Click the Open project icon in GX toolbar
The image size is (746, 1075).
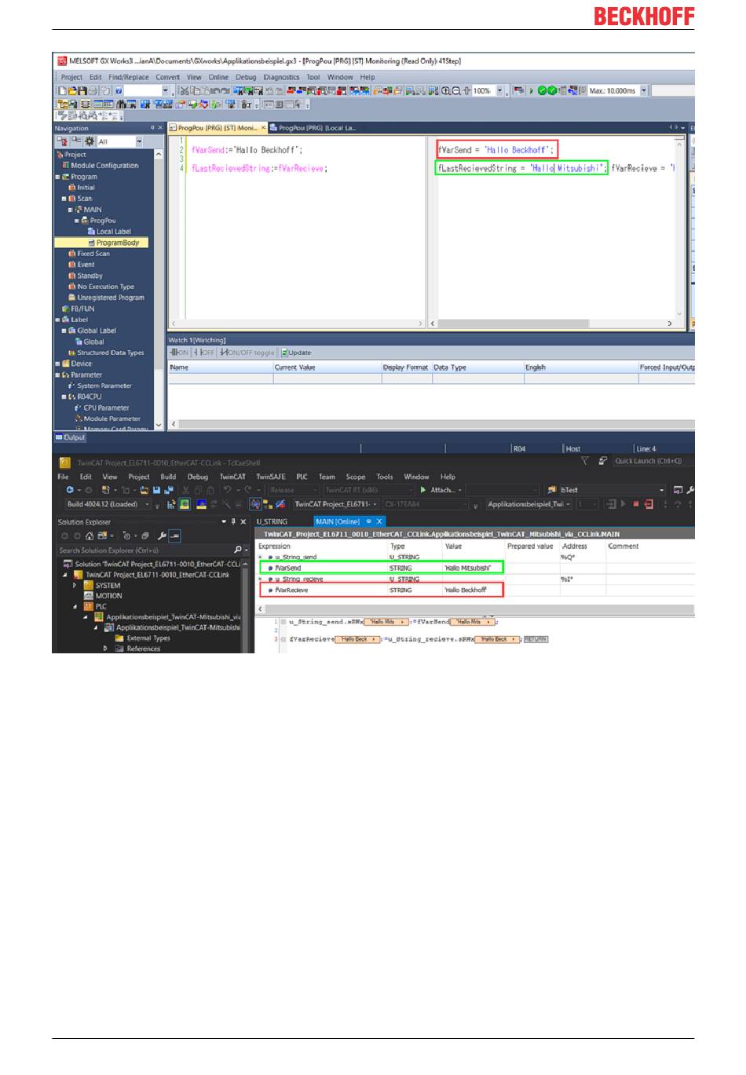coord(72,91)
